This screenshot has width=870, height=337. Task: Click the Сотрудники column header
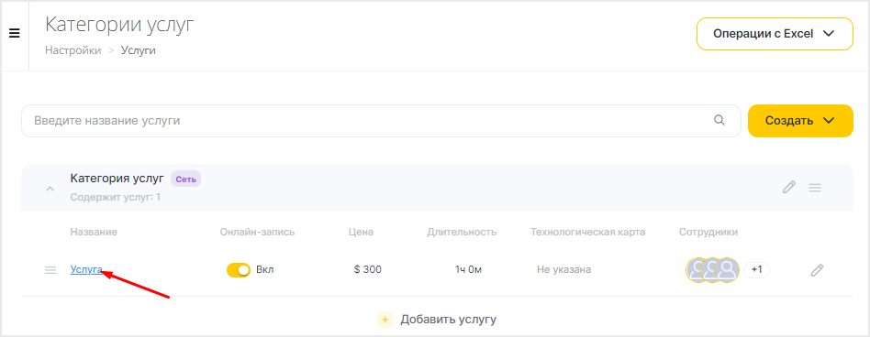click(x=708, y=232)
